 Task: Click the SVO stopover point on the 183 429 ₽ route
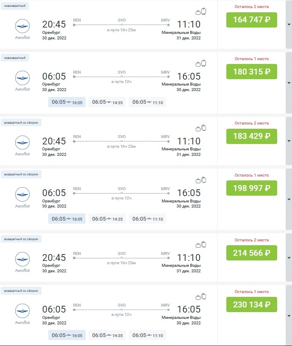tap(122, 141)
